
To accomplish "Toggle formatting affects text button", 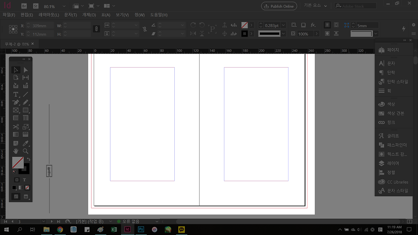I will pos(24,180).
